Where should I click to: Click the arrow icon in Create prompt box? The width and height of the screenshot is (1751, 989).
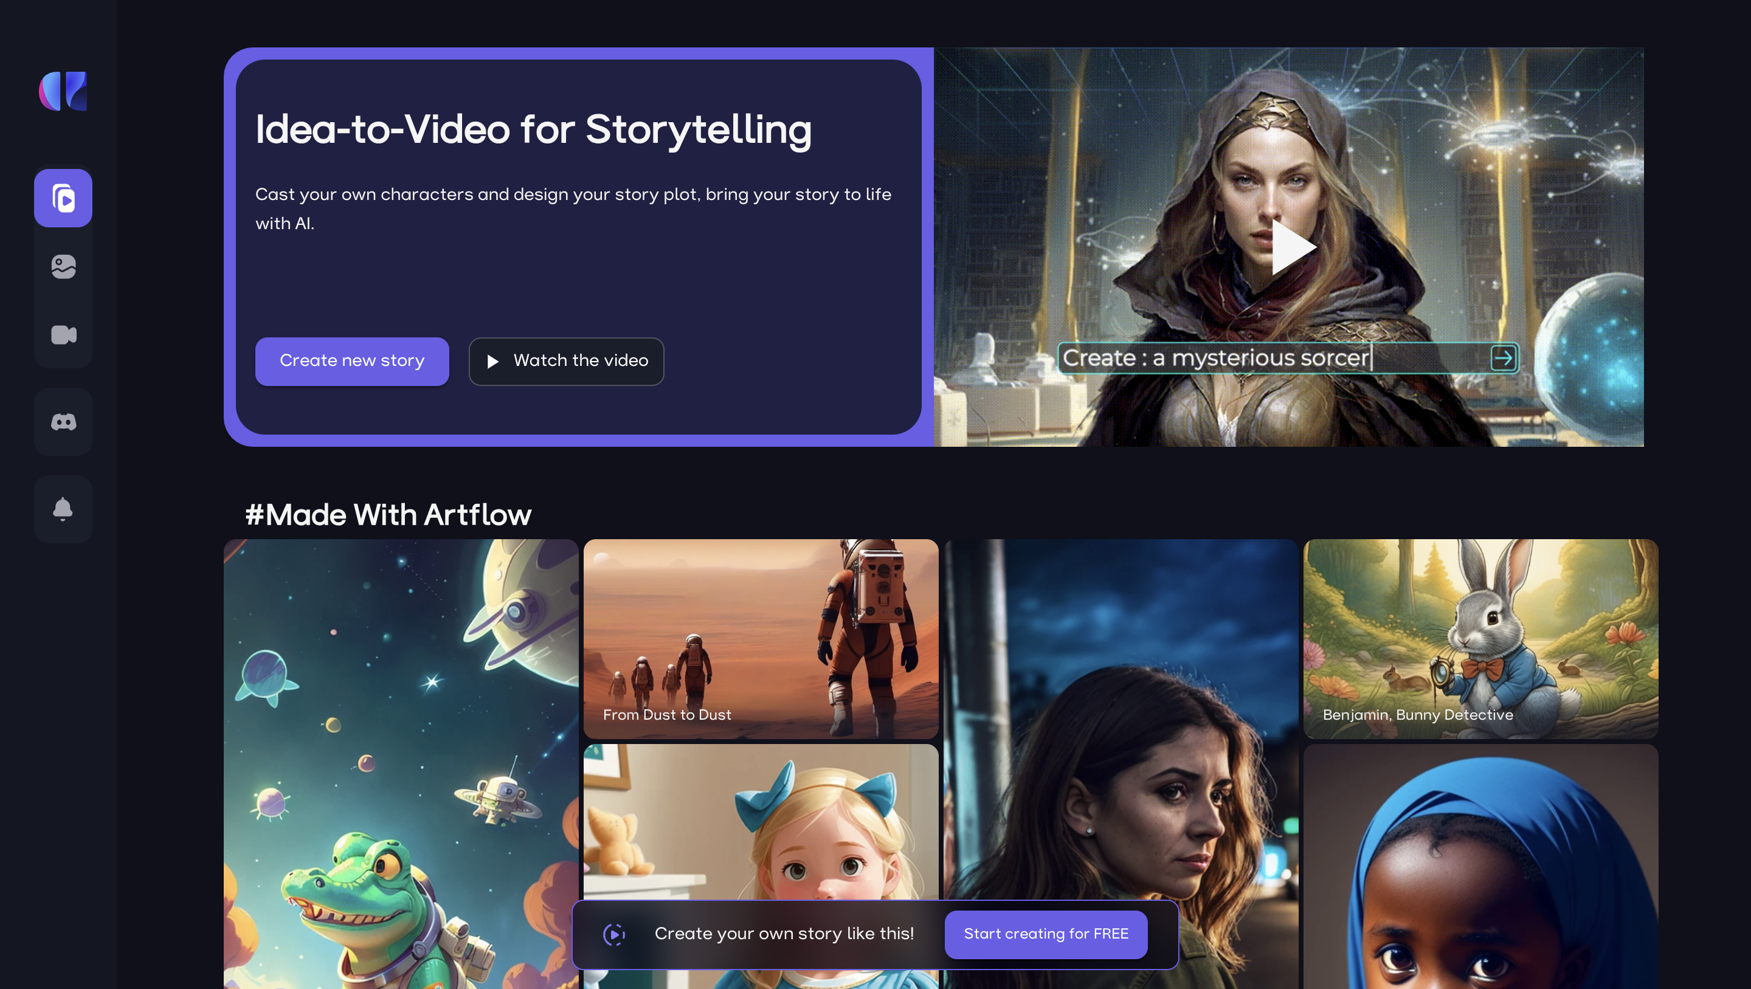click(x=1502, y=357)
